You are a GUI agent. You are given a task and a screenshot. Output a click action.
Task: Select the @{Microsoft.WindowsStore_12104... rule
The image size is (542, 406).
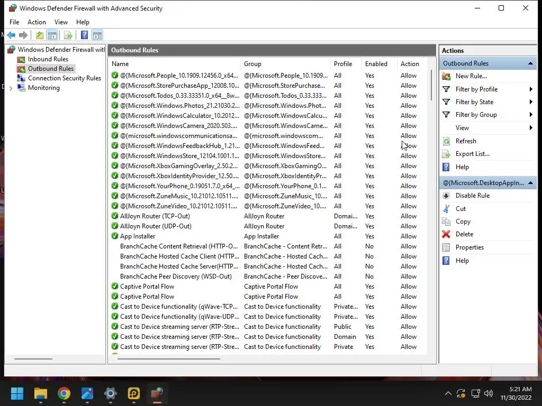(268, 156)
